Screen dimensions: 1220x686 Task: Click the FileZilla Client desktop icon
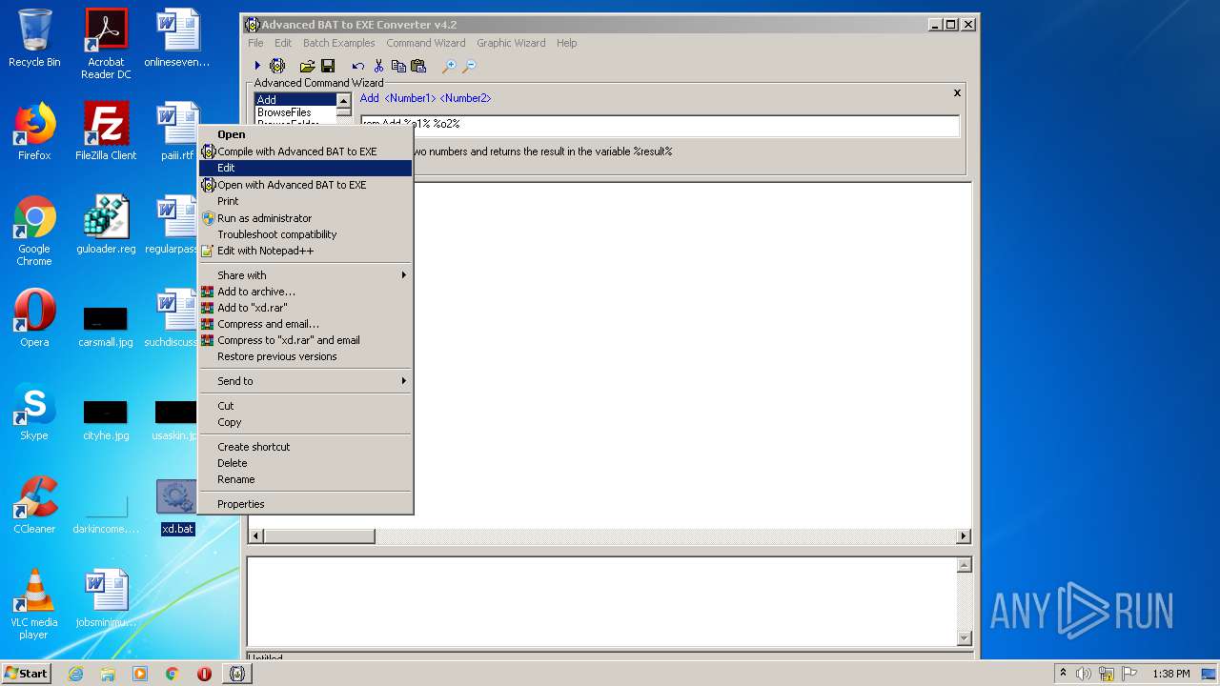[x=106, y=131]
